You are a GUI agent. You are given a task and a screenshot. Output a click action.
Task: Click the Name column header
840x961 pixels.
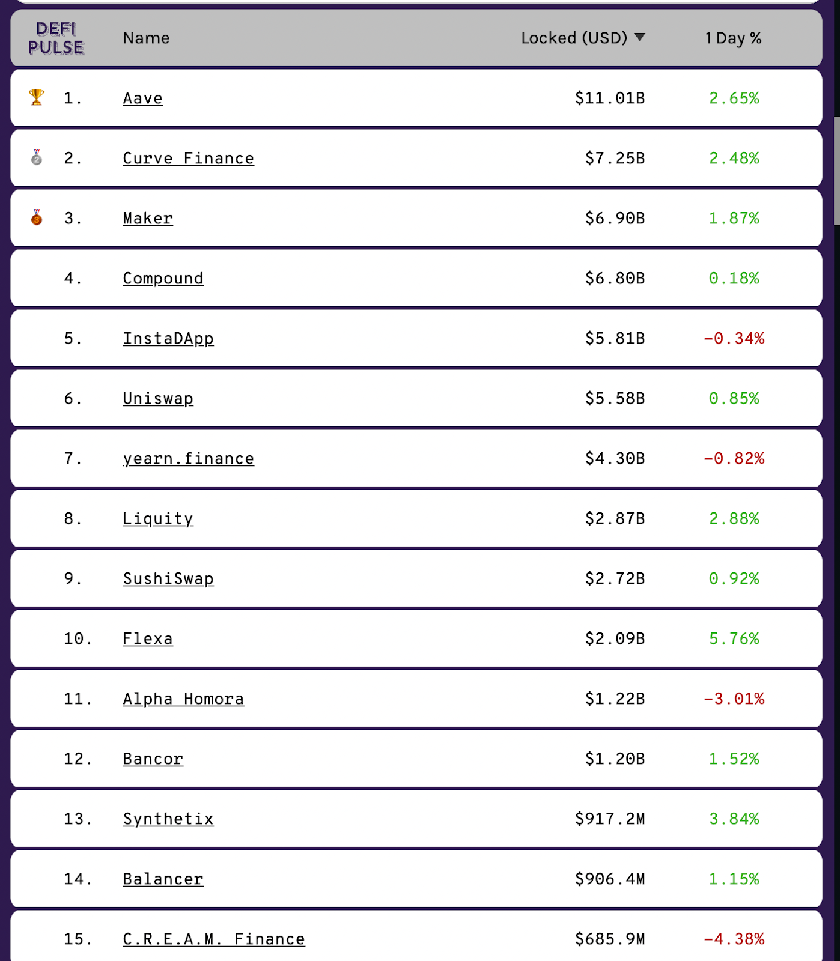pyautogui.click(x=147, y=38)
